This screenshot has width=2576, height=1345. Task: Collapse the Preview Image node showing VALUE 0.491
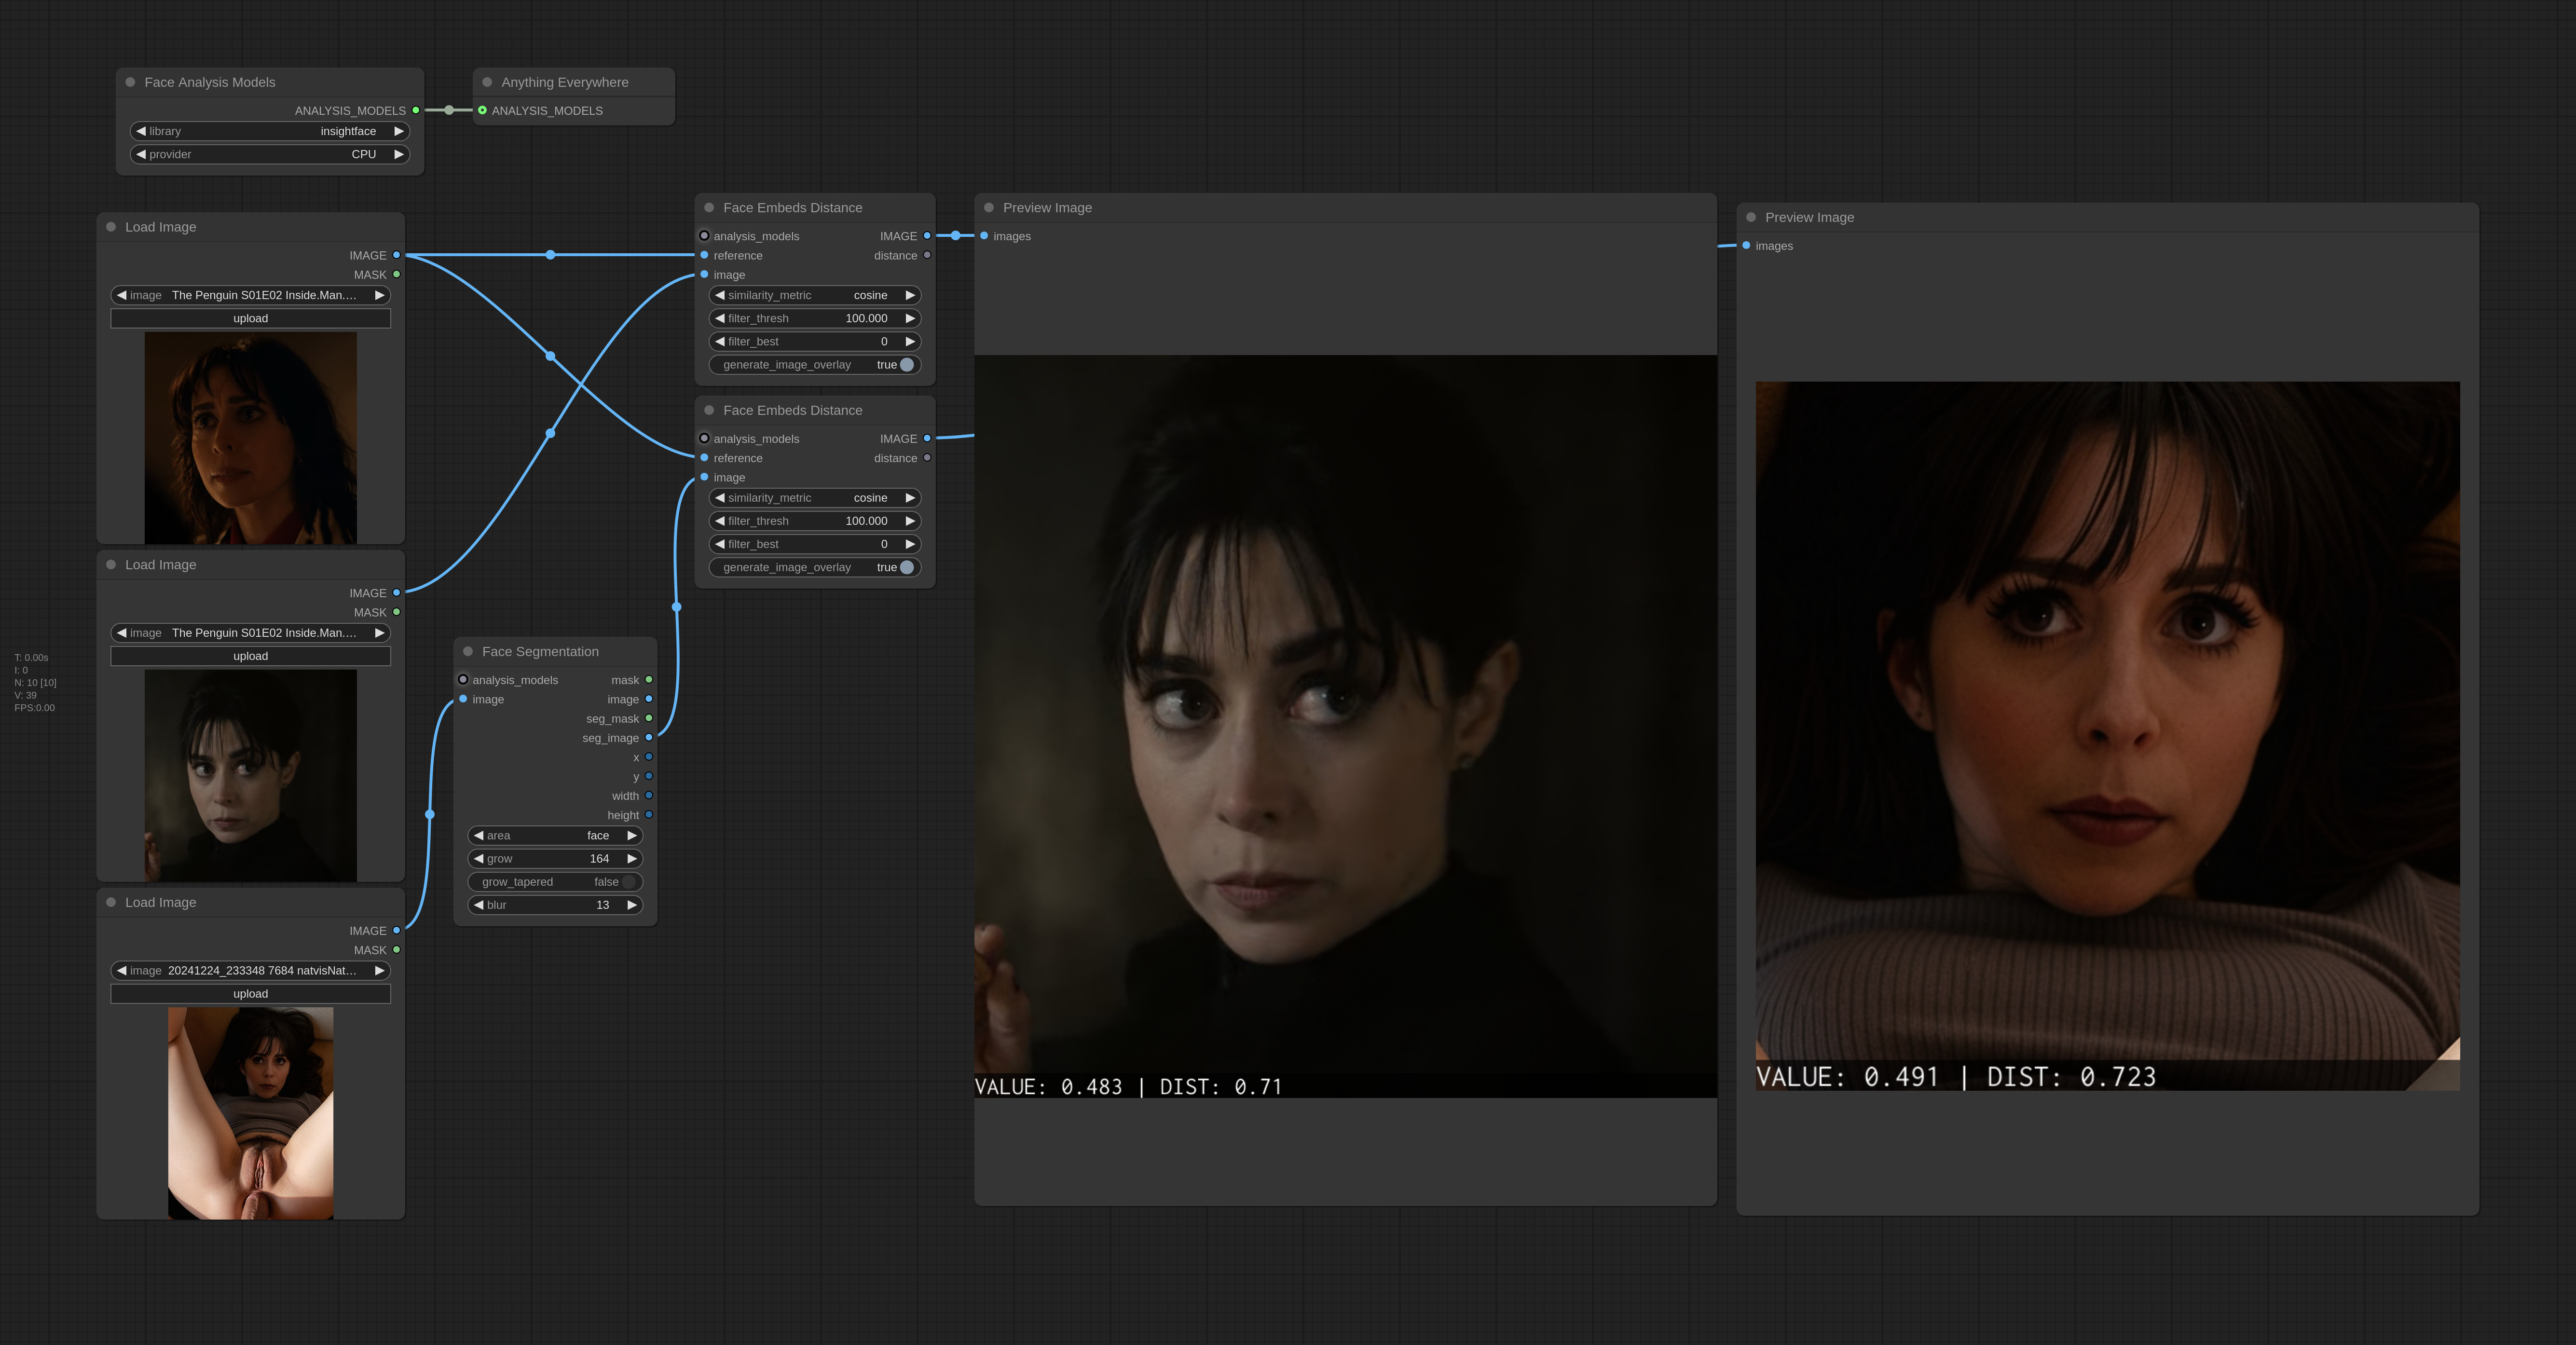1751,217
